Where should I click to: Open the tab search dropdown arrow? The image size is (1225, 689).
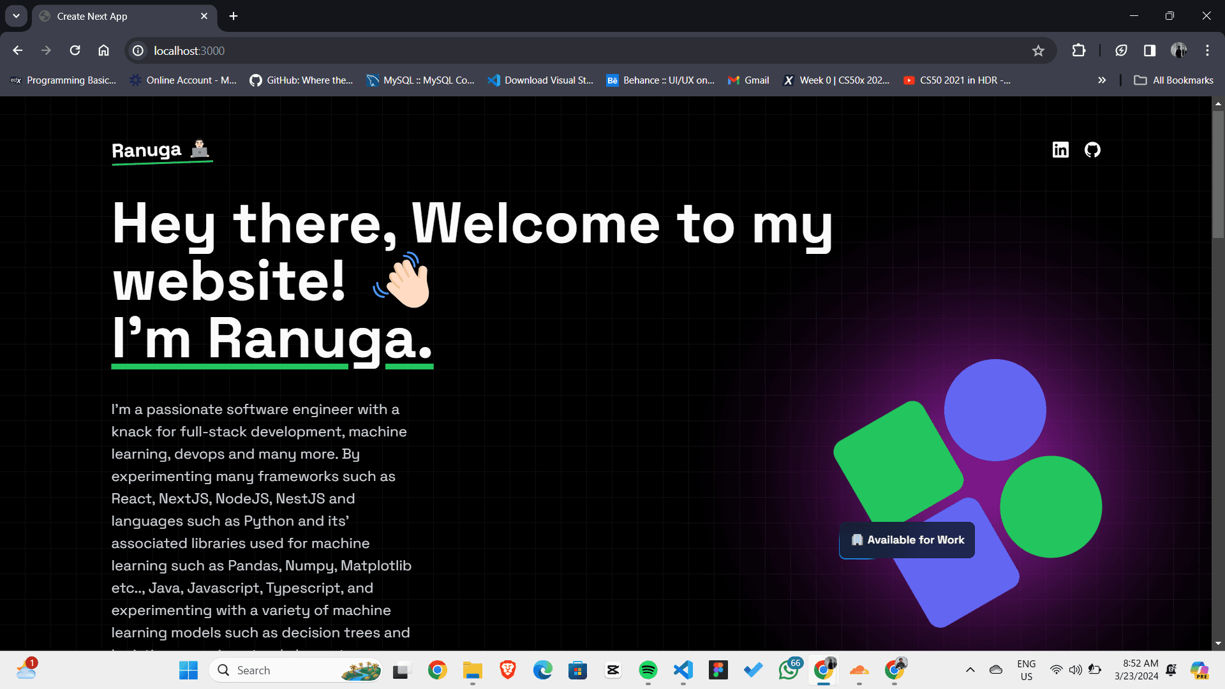click(15, 16)
